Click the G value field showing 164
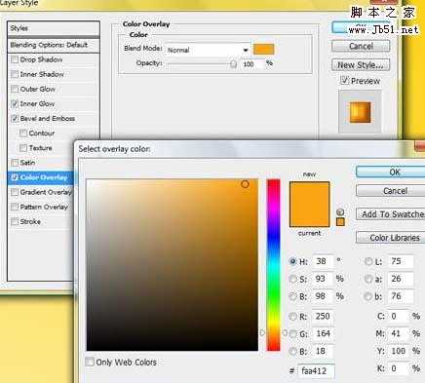 pyautogui.click(x=323, y=333)
